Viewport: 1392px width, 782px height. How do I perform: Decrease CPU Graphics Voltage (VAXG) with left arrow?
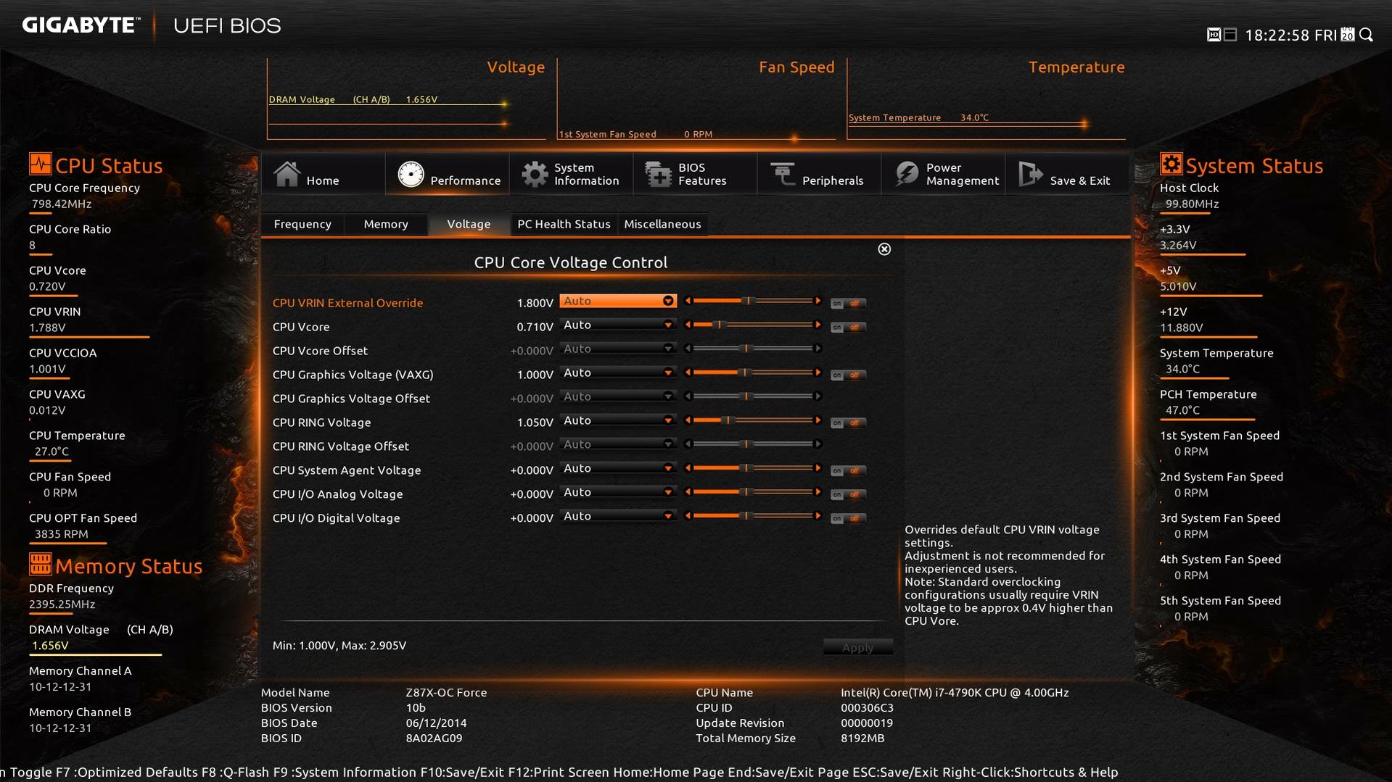(x=688, y=373)
